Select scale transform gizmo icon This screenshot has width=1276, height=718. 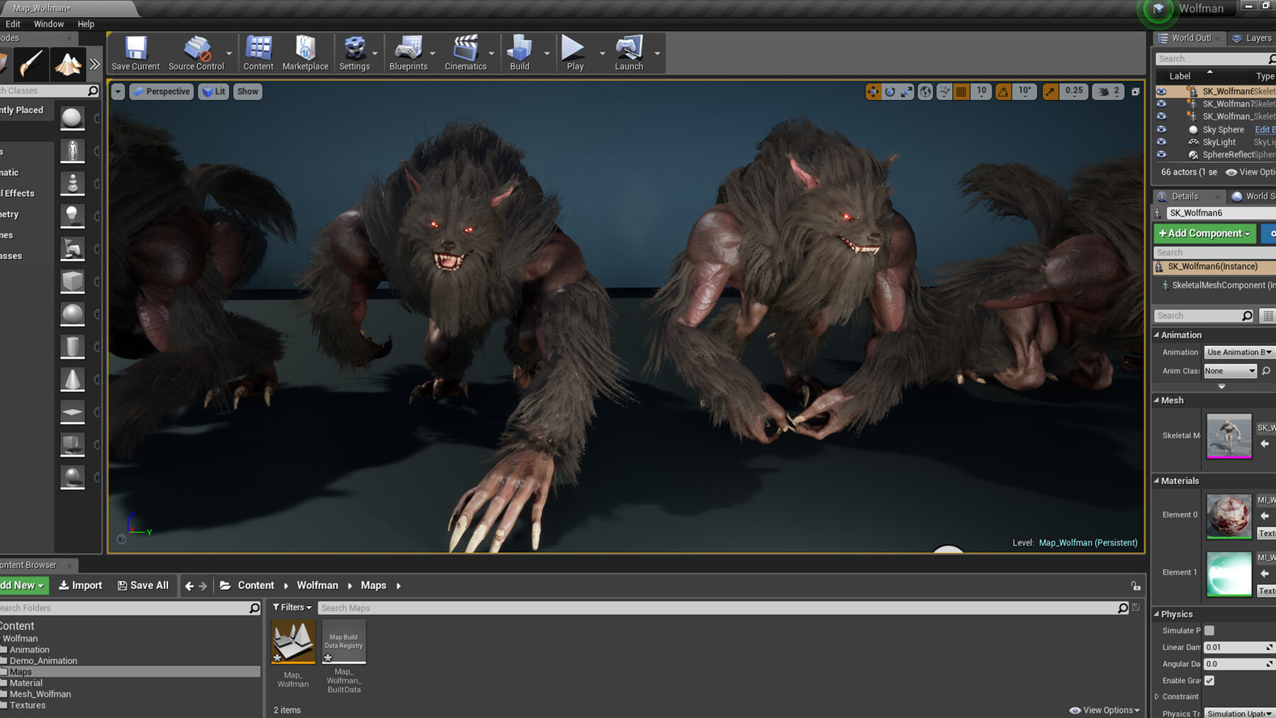coord(907,91)
